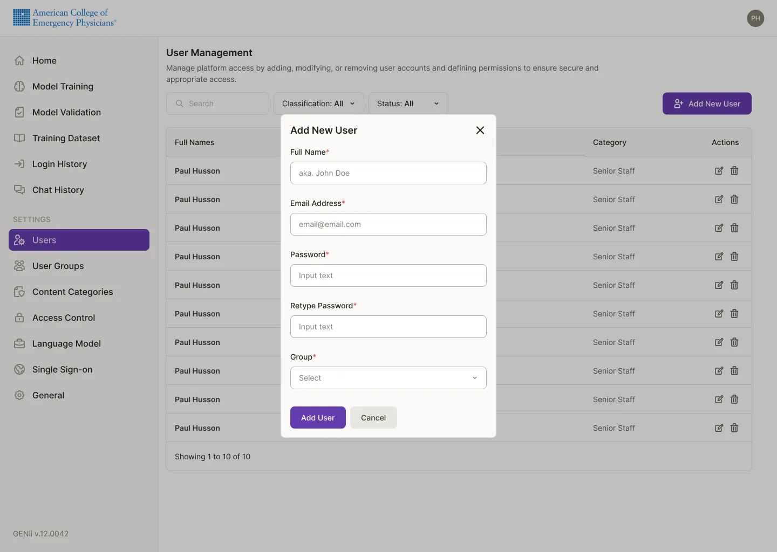
Task: Cancel the Add New User form
Action: click(x=373, y=418)
